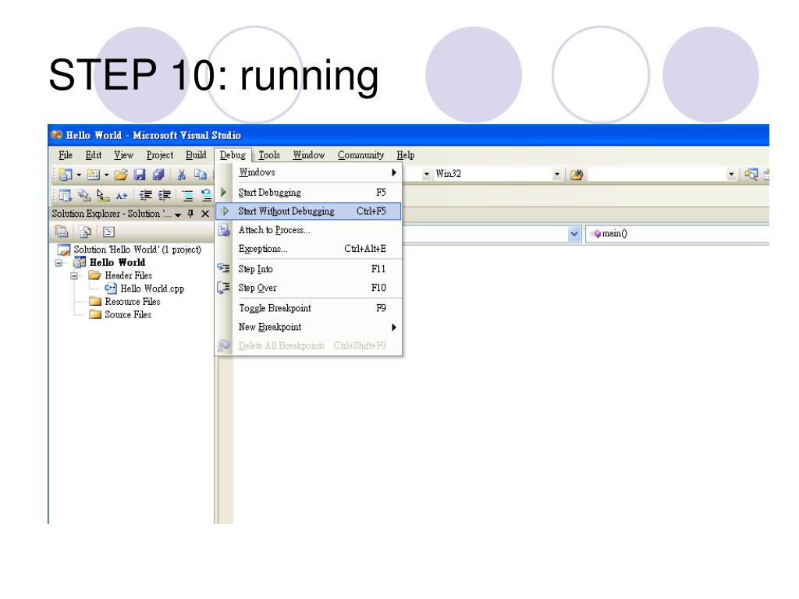Choose Step Into menu entry
The width and height of the screenshot is (799, 599).
coord(309,269)
